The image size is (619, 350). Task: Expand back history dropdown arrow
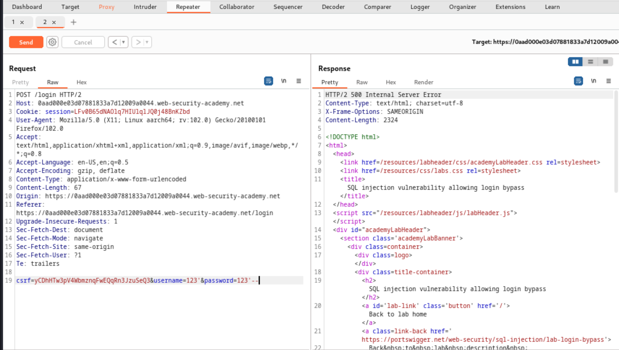[124, 42]
